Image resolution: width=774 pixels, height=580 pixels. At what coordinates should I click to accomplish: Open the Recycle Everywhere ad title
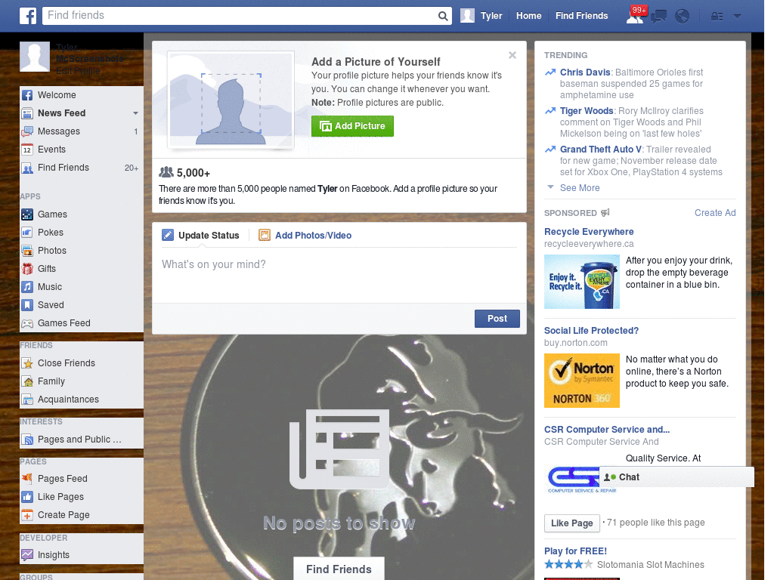coord(588,232)
